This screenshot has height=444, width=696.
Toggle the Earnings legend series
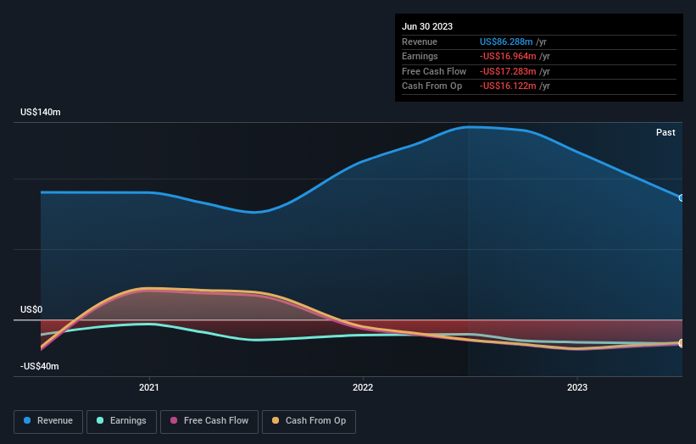(x=121, y=421)
